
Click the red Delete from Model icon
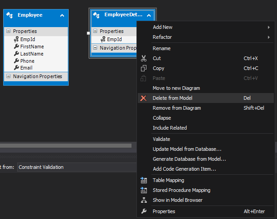click(x=144, y=98)
